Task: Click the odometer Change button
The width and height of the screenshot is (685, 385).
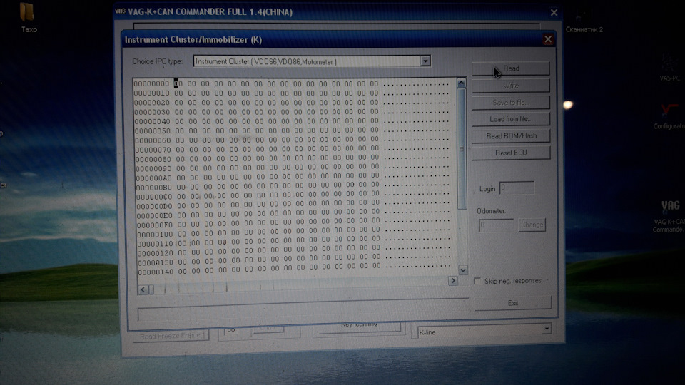Action: click(532, 225)
